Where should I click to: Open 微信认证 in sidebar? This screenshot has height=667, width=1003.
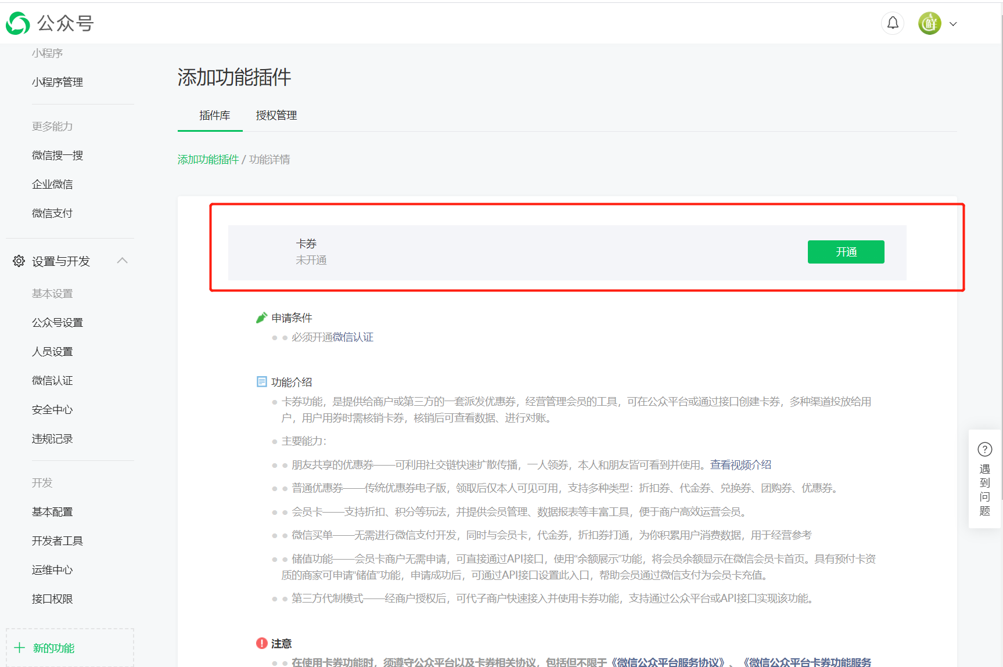point(52,381)
